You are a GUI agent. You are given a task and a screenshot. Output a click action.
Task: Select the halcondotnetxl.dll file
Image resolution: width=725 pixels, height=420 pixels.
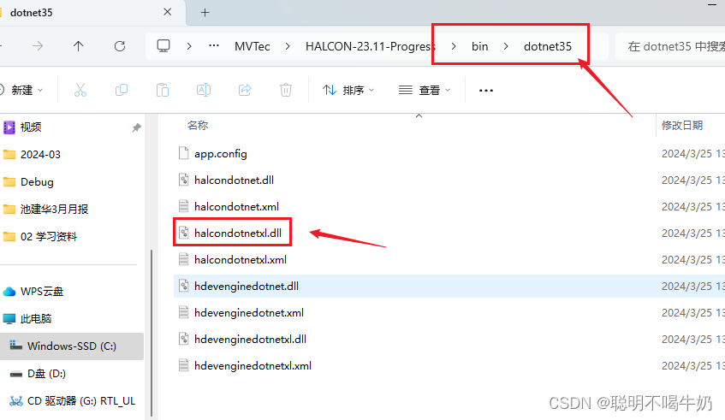(238, 233)
